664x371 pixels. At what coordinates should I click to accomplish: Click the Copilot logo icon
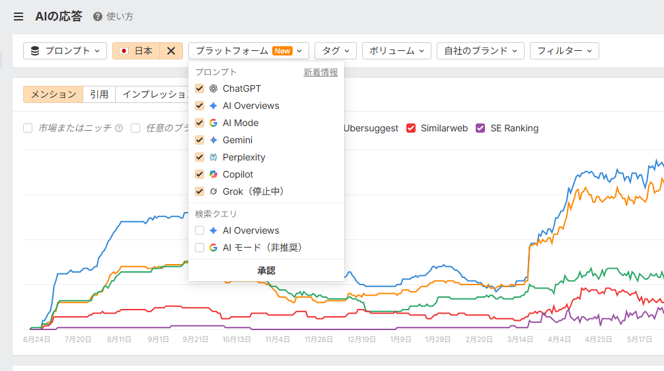coord(213,174)
